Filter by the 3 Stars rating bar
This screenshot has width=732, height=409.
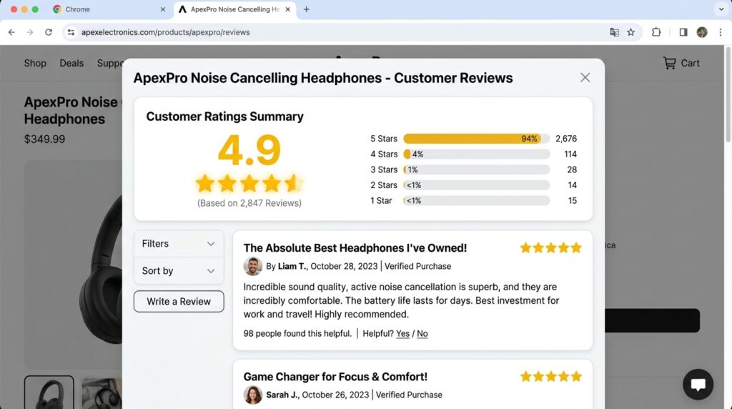click(476, 169)
